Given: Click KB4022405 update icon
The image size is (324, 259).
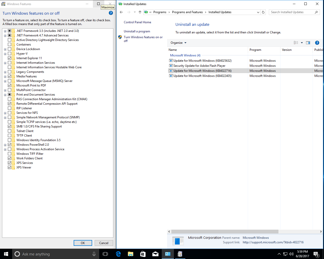Looking at the screenshot, I should click(x=171, y=76).
